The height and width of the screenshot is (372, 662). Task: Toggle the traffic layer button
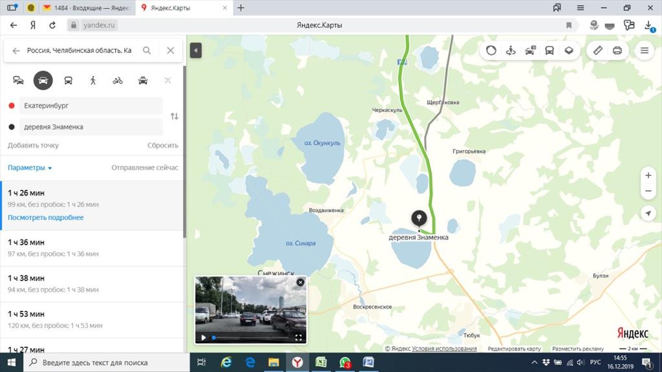[491, 50]
